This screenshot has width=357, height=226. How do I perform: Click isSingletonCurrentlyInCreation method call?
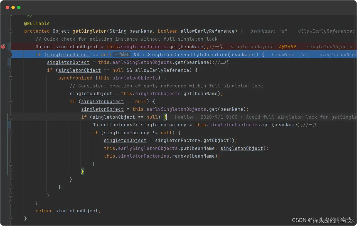(x=185, y=55)
